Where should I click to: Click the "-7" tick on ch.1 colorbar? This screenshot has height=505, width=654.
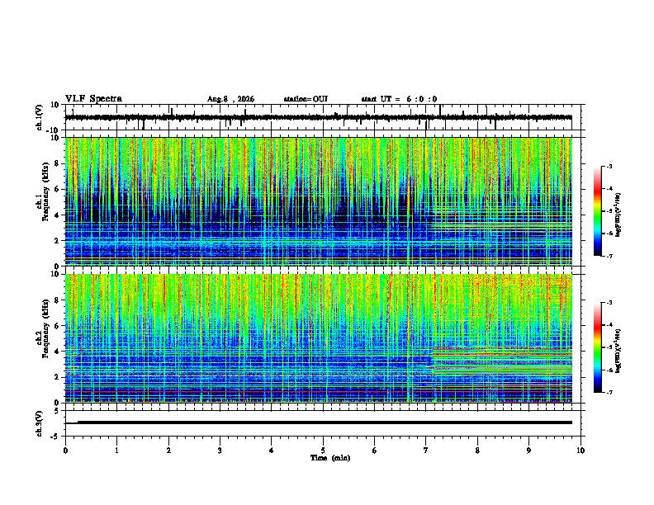pos(609,256)
